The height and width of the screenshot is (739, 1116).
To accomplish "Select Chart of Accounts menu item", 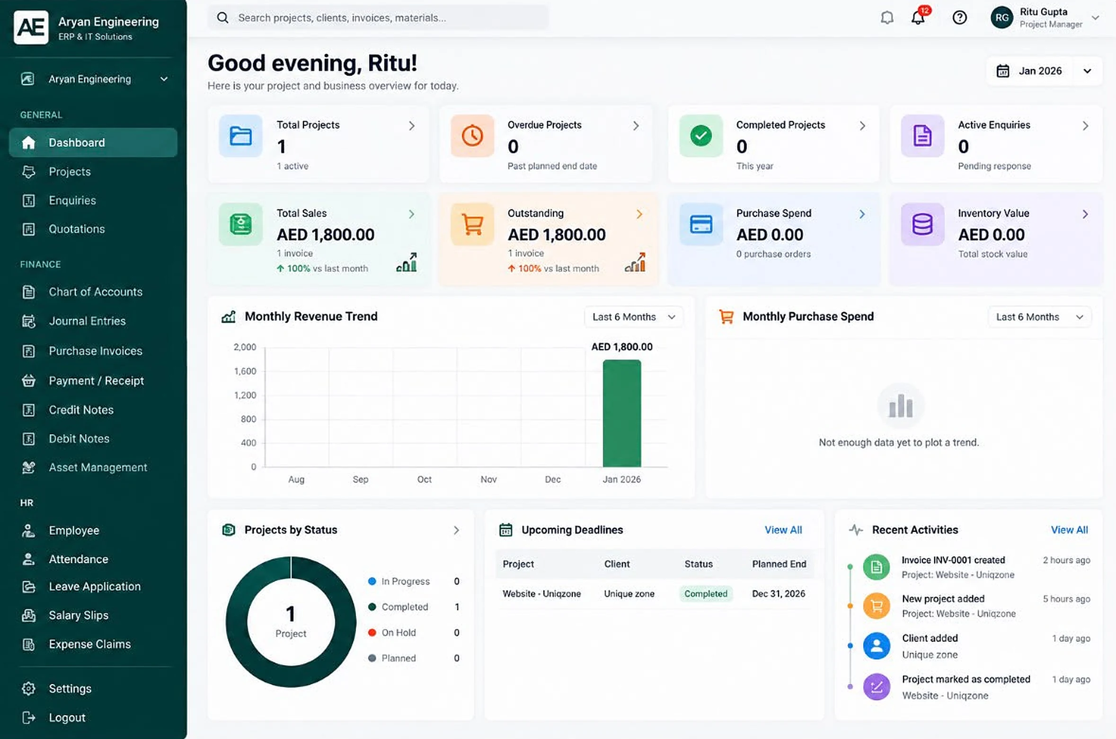I will coord(93,292).
